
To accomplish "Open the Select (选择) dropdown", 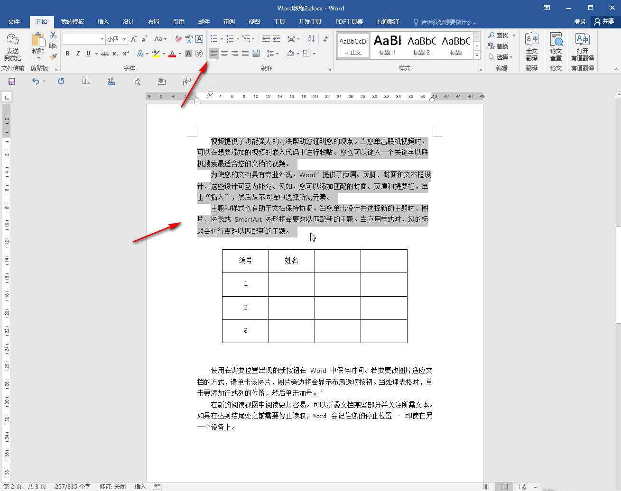I will (501, 57).
